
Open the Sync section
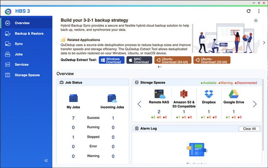[26, 44]
